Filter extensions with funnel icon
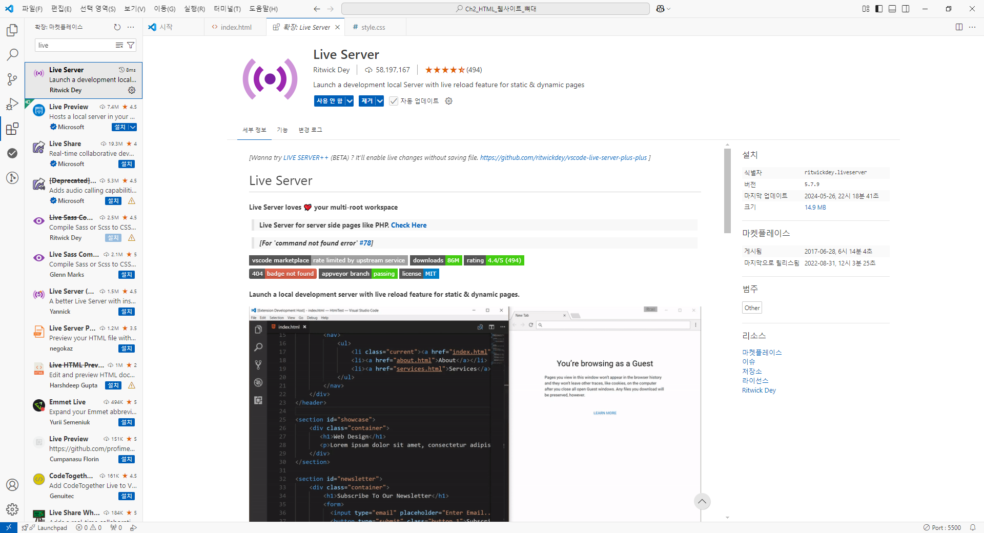The image size is (984, 533). [131, 46]
